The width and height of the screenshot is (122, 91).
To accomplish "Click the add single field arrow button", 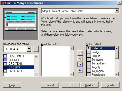I will click(x=80, y=53).
